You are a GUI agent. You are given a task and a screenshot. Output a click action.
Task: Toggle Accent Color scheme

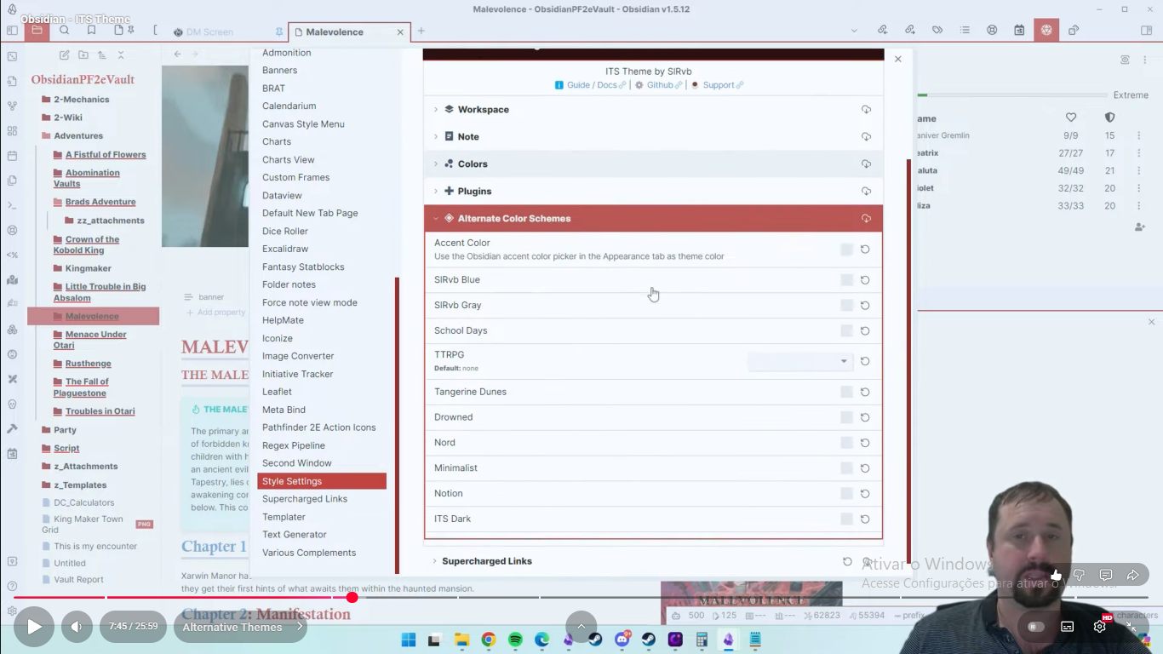point(846,250)
